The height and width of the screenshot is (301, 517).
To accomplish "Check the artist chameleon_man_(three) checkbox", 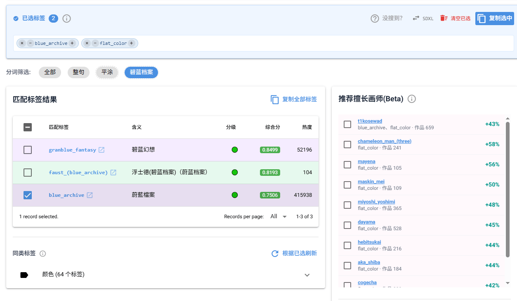I will 347,145.
